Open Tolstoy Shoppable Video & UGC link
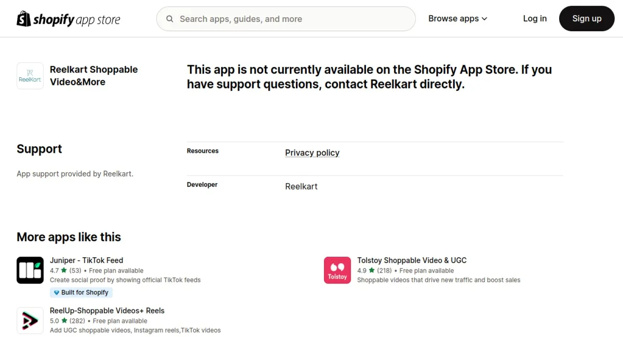The width and height of the screenshot is (623, 337). point(412,260)
